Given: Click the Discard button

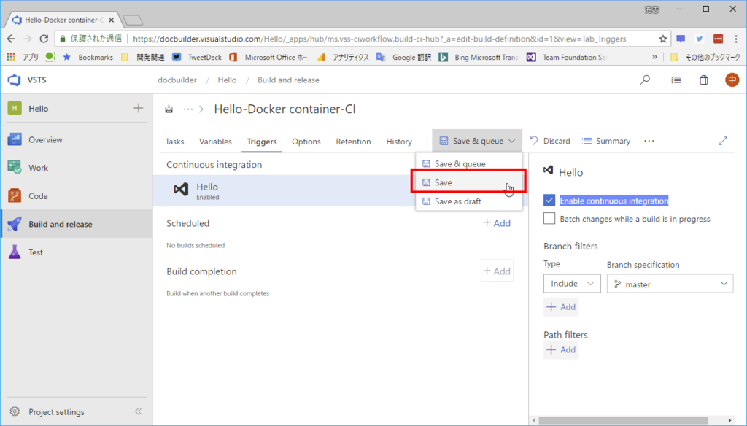Looking at the screenshot, I should 550,141.
